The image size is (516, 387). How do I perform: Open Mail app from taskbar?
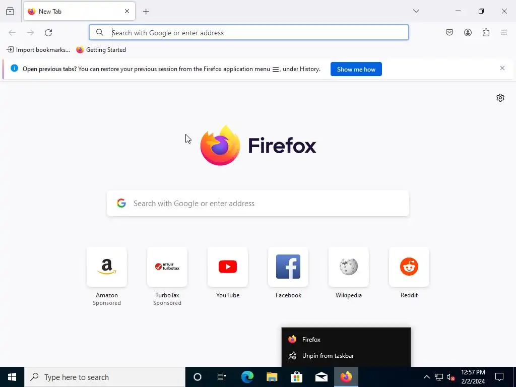321,377
